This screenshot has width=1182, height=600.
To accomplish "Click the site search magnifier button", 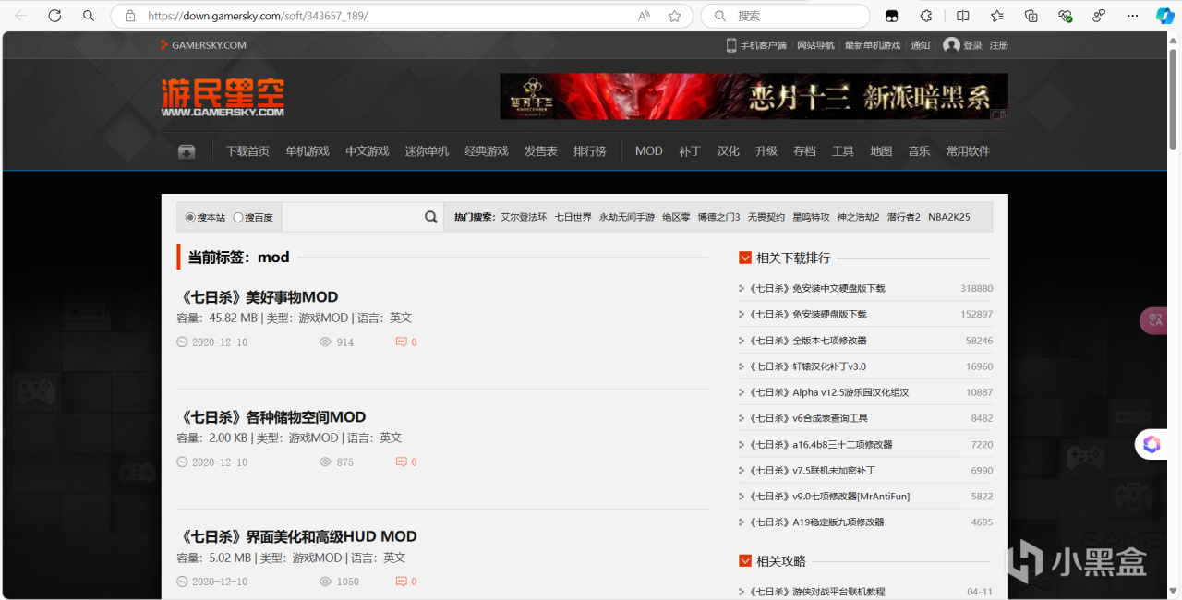I will [x=430, y=217].
